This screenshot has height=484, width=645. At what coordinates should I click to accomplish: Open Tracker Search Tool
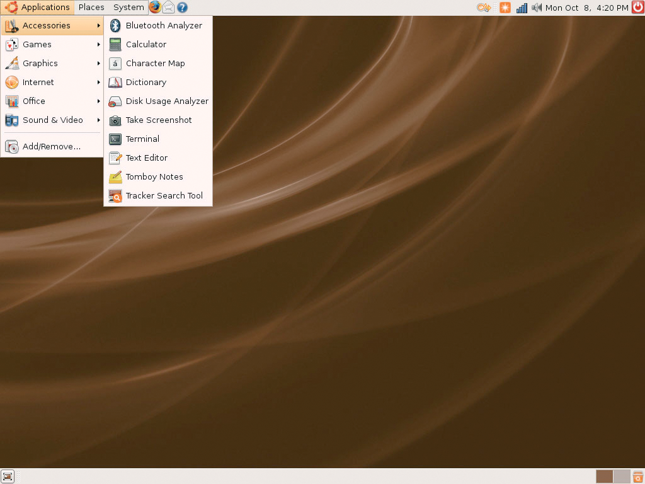(158, 196)
